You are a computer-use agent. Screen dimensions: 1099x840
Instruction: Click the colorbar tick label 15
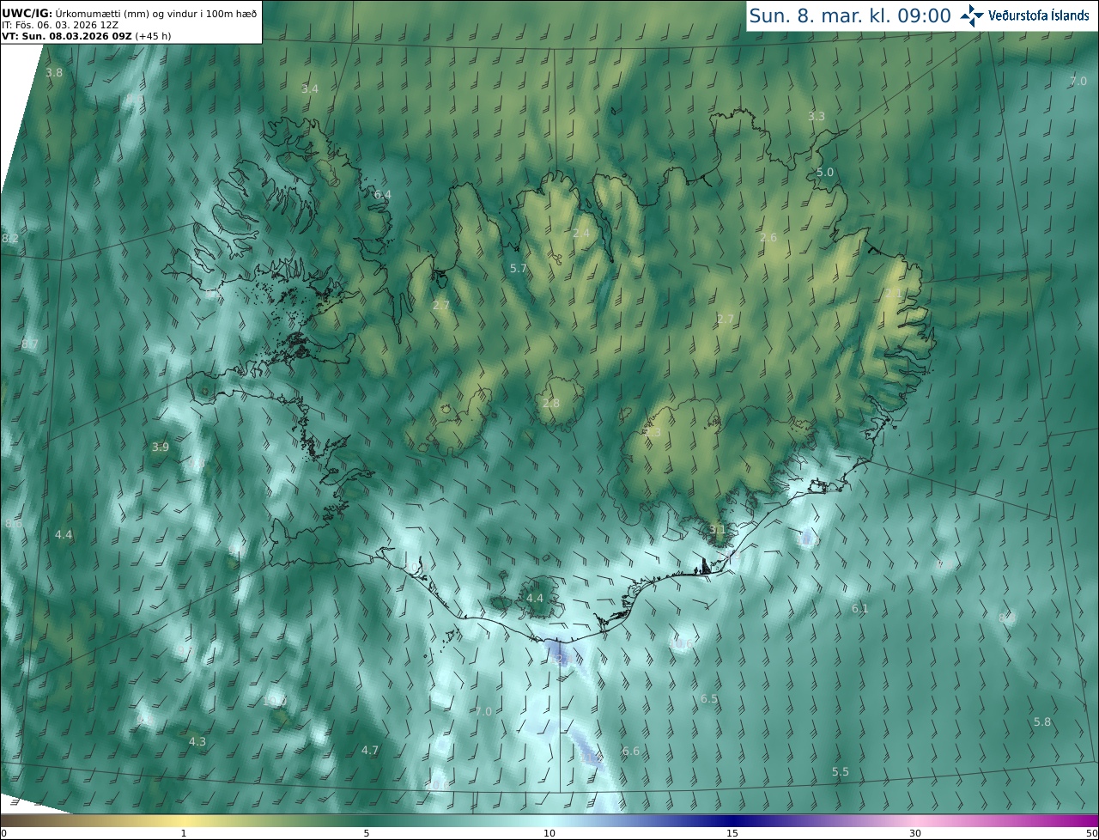[x=732, y=833]
